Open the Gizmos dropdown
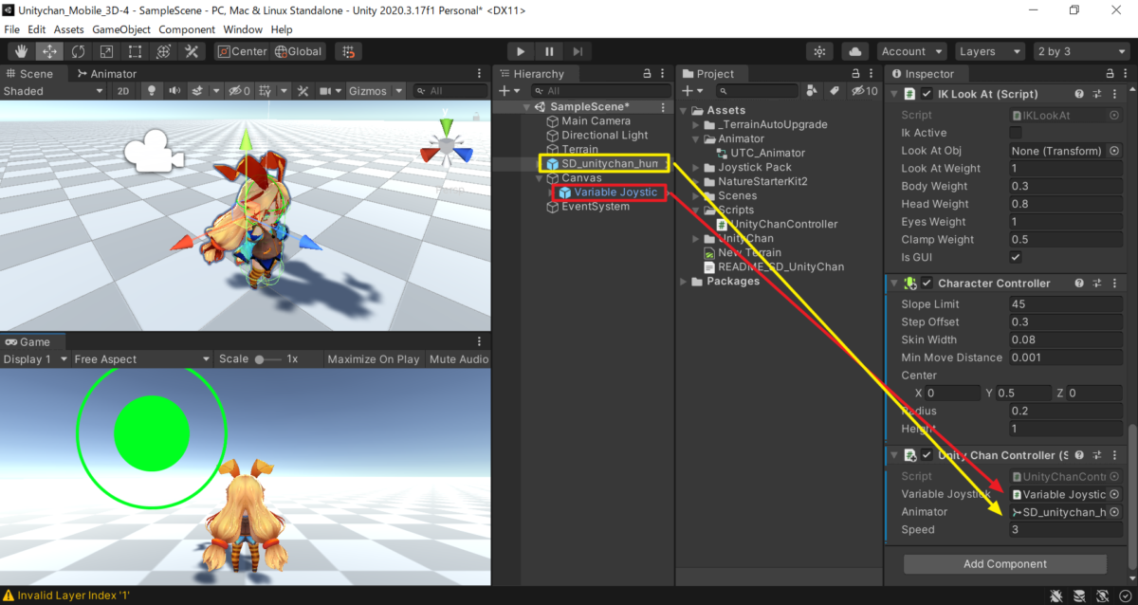 tap(376, 91)
